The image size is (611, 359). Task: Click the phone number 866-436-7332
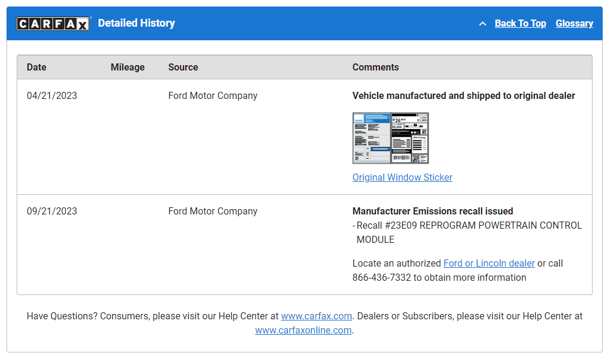[381, 278]
